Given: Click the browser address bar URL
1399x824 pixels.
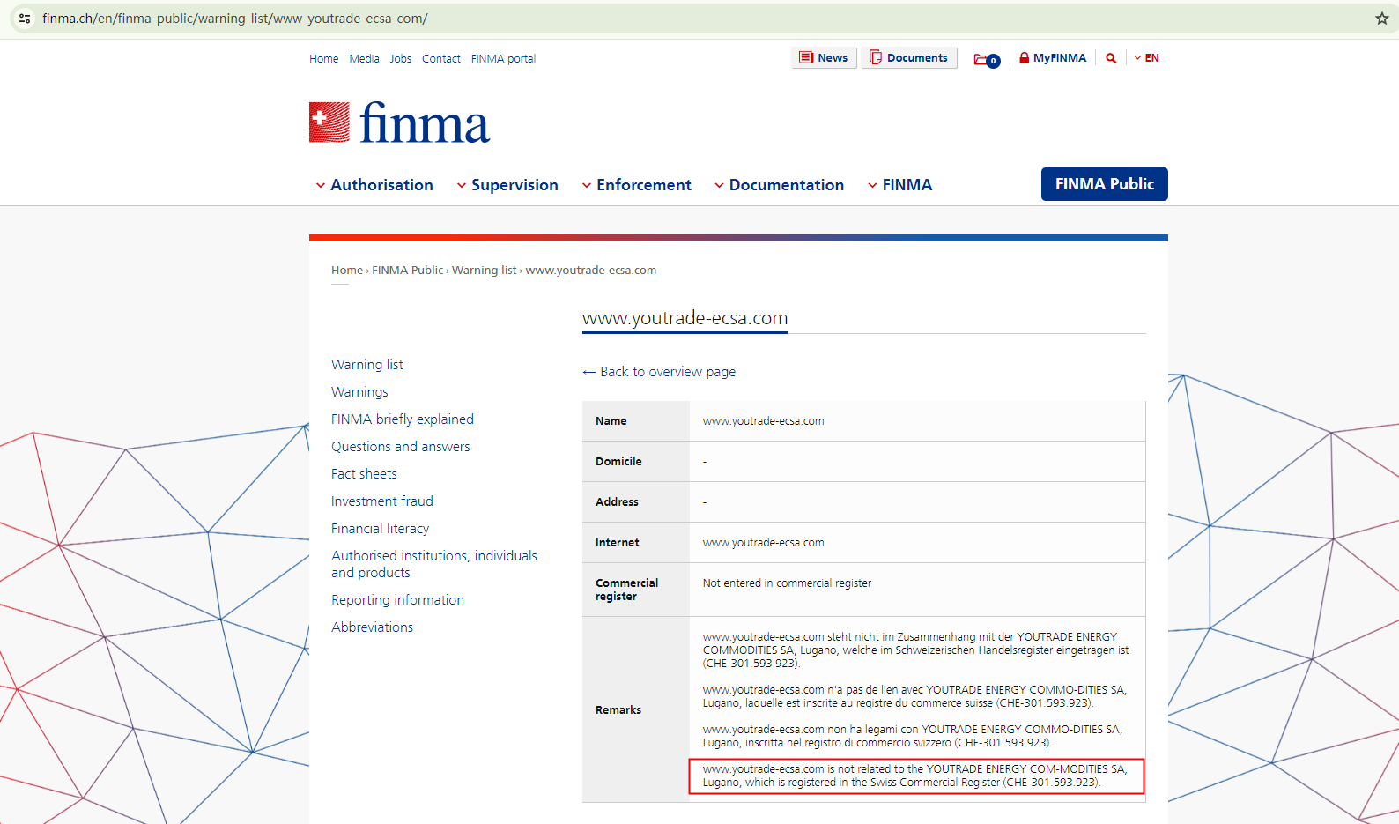Looking at the screenshot, I should point(235,19).
